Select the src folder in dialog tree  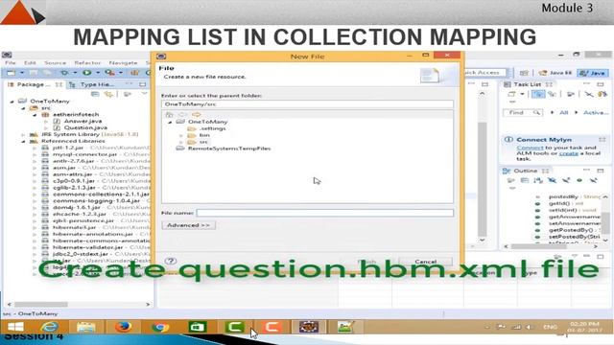(203, 142)
